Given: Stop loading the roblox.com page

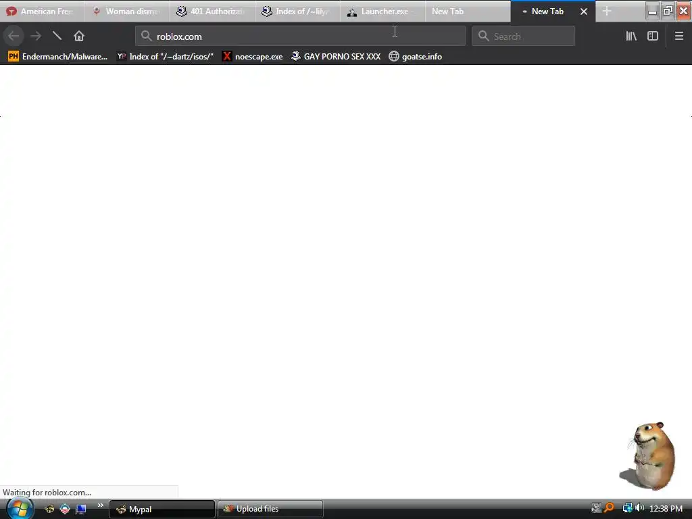Looking at the screenshot, I should (x=57, y=36).
